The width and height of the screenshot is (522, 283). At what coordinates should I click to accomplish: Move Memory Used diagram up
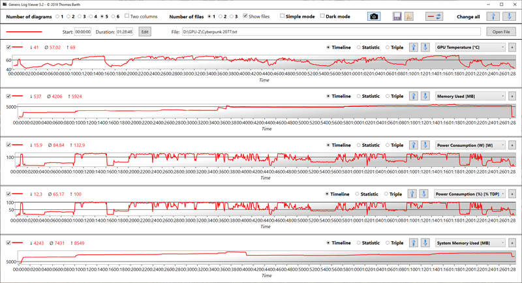click(414, 96)
